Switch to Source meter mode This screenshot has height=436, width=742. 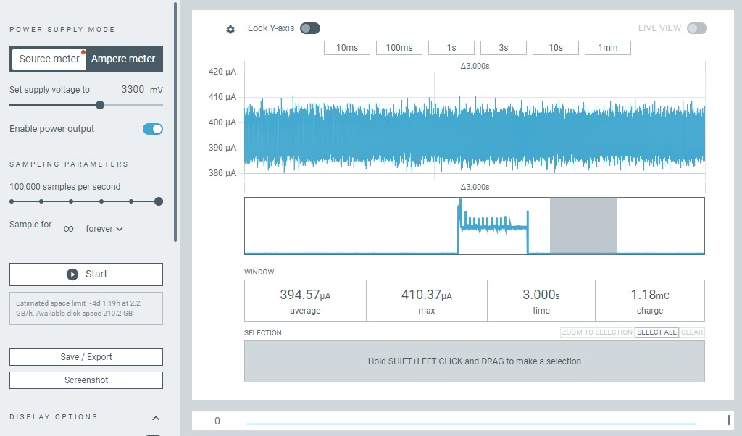tap(49, 59)
